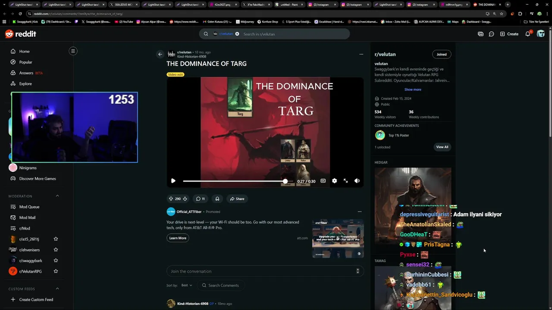Reload the page in the browser
The height and width of the screenshot is (310, 552).
coord(20,14)
